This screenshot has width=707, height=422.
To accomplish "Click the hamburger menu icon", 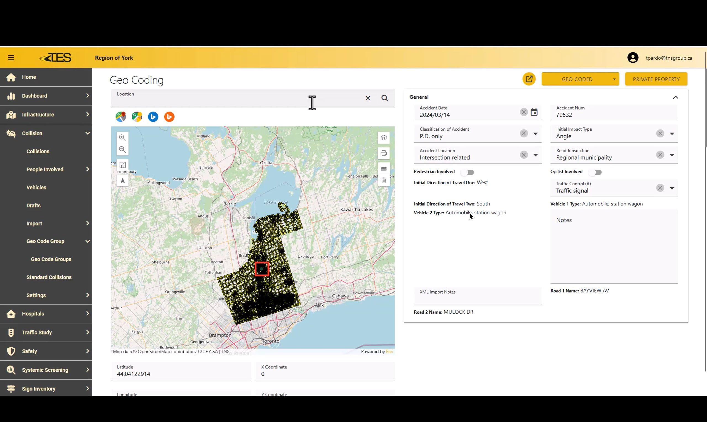I will [11, 58].
